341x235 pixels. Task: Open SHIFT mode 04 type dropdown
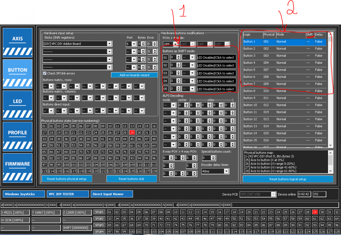[192, 81]
